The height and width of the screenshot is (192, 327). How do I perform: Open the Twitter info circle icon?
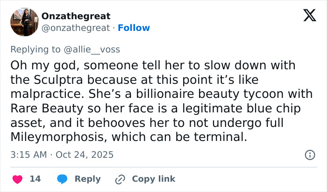[x=309, y=155]
